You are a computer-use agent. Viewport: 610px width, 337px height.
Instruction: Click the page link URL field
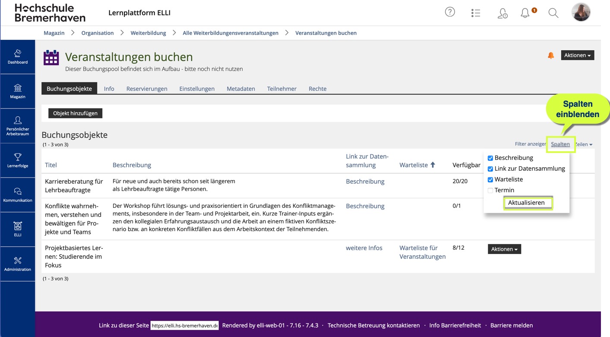(184, 325)
